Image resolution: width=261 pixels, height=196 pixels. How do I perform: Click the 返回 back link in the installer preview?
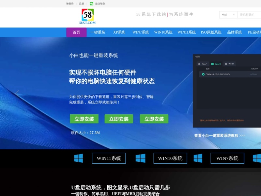coord(197,57)
